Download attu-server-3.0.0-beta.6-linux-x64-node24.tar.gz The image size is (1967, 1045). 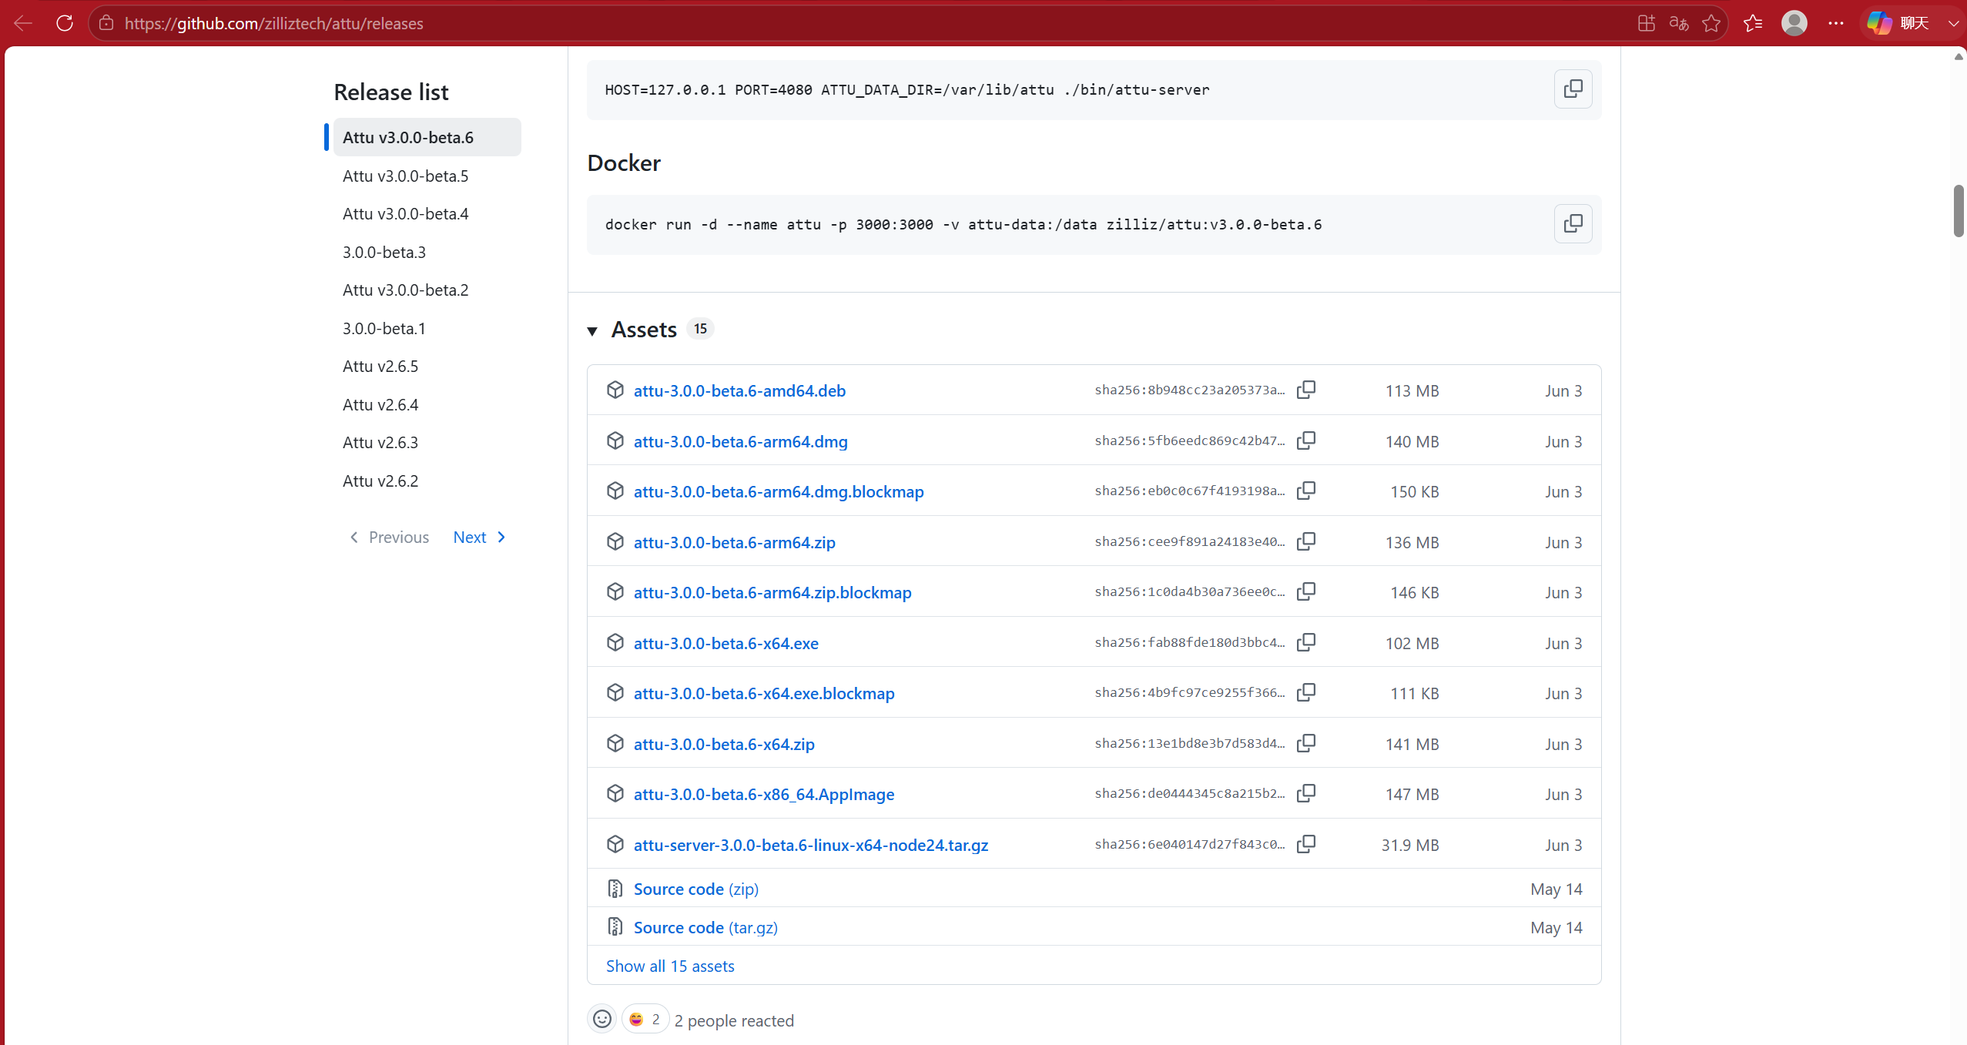(811, 845)
